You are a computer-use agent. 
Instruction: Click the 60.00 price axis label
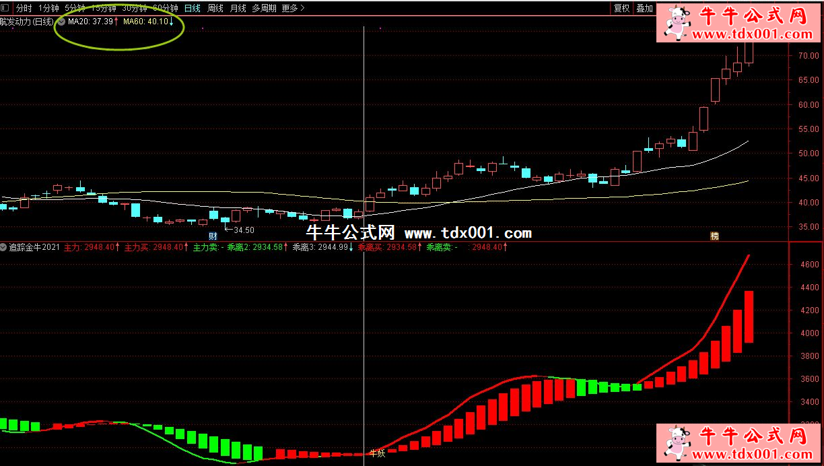(808, 105)
